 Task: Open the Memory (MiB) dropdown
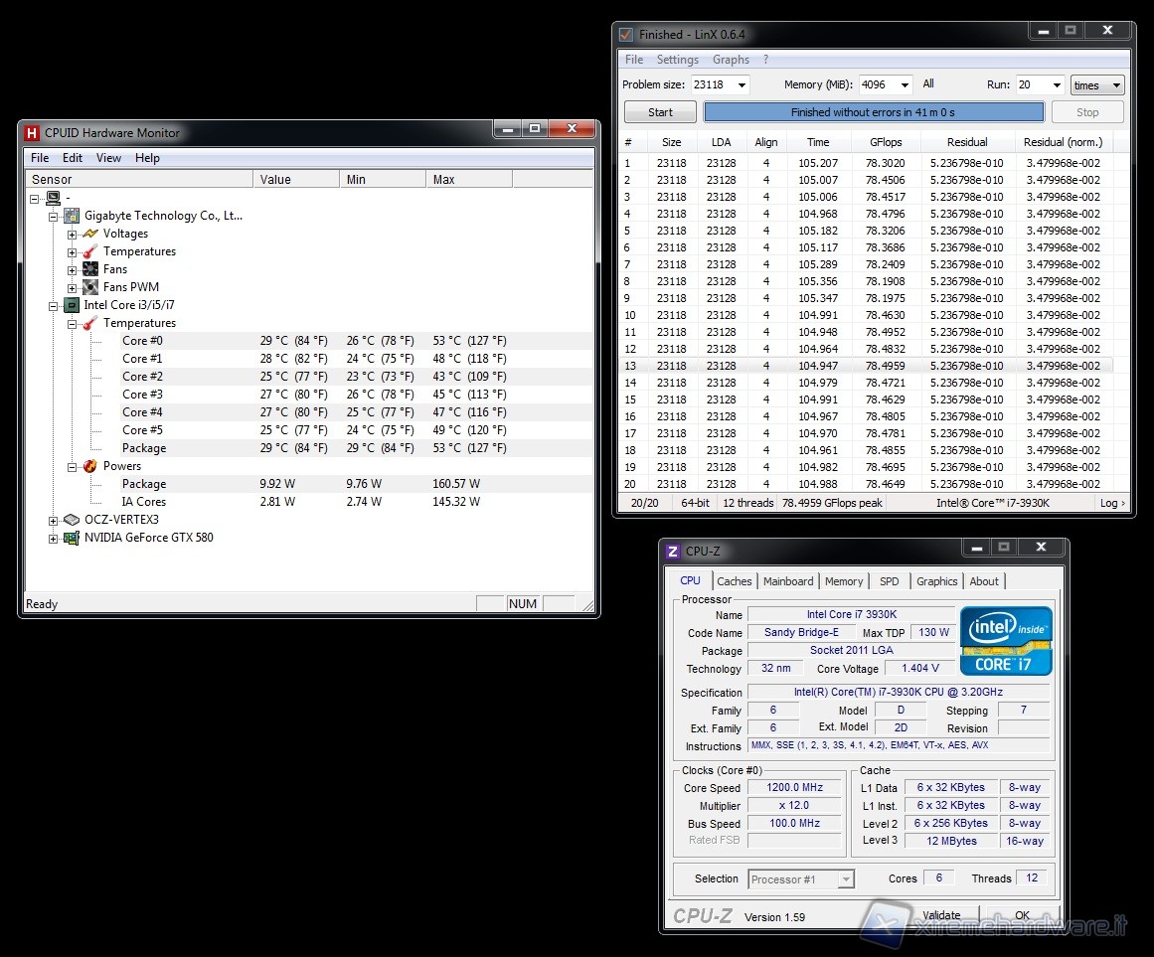click(904, 85)
